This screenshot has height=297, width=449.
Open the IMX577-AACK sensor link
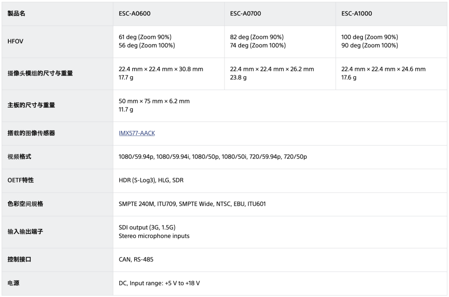point(137,133)
